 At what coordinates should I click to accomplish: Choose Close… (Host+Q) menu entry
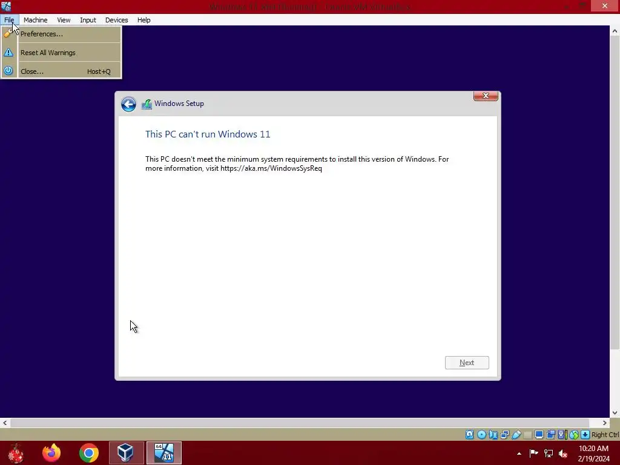pos(61,71)
